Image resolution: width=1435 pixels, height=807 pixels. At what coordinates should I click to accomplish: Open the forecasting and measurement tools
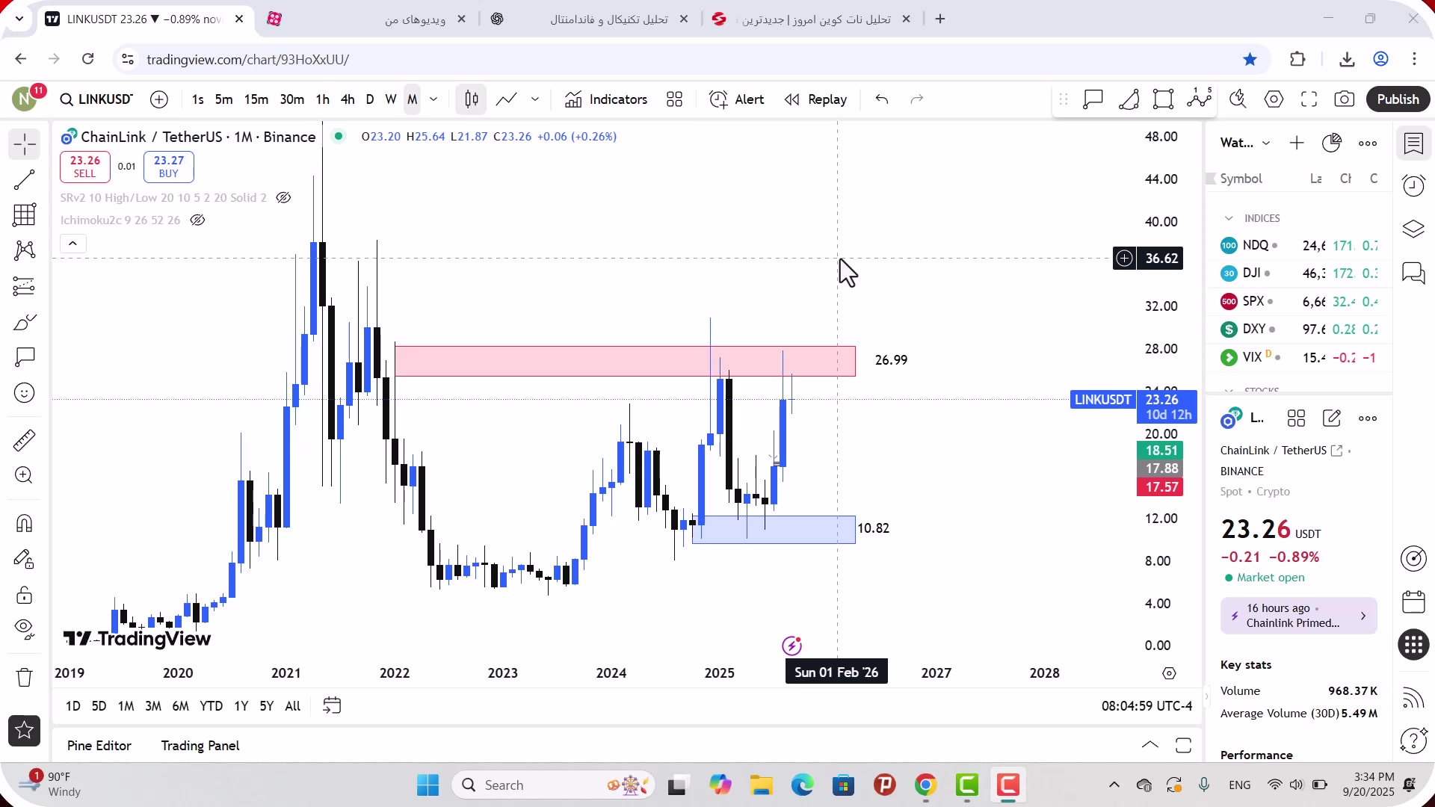tap(25, 286)
